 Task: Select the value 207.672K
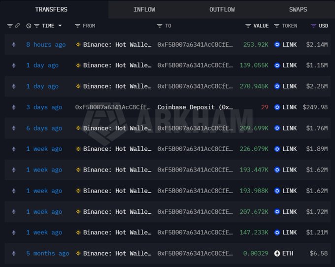coord(254,211)
